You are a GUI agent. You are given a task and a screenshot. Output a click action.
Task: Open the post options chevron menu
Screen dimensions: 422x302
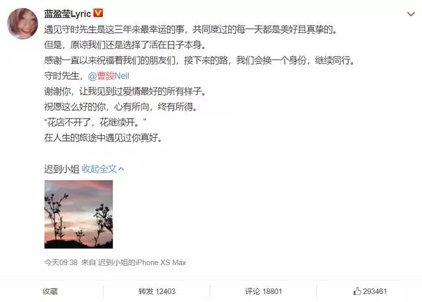pyautogui.click(x=410, y=14)
